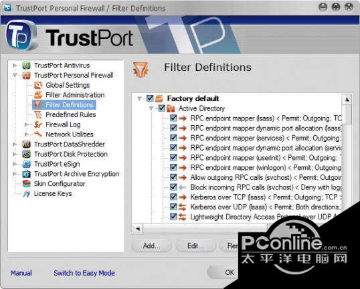
Task: Click the app icon in title bar
Action: coord(7,8)
